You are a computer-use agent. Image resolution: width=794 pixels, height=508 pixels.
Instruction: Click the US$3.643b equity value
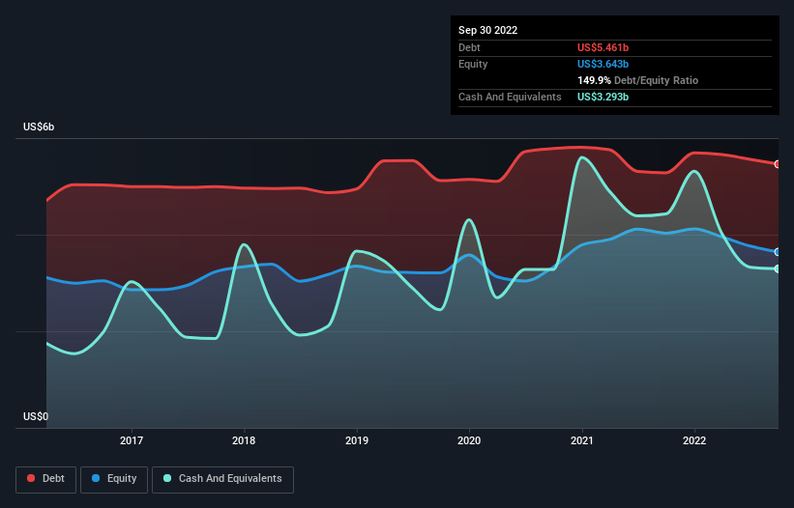click(603, 64)
